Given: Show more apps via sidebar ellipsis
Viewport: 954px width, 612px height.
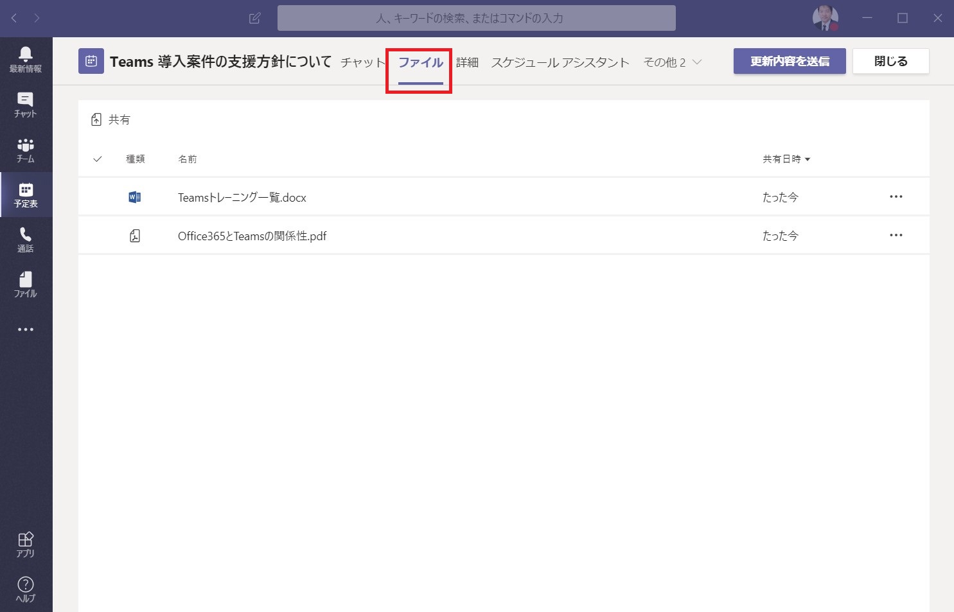Looking at the screenshot, I should [x=26, y=329].
